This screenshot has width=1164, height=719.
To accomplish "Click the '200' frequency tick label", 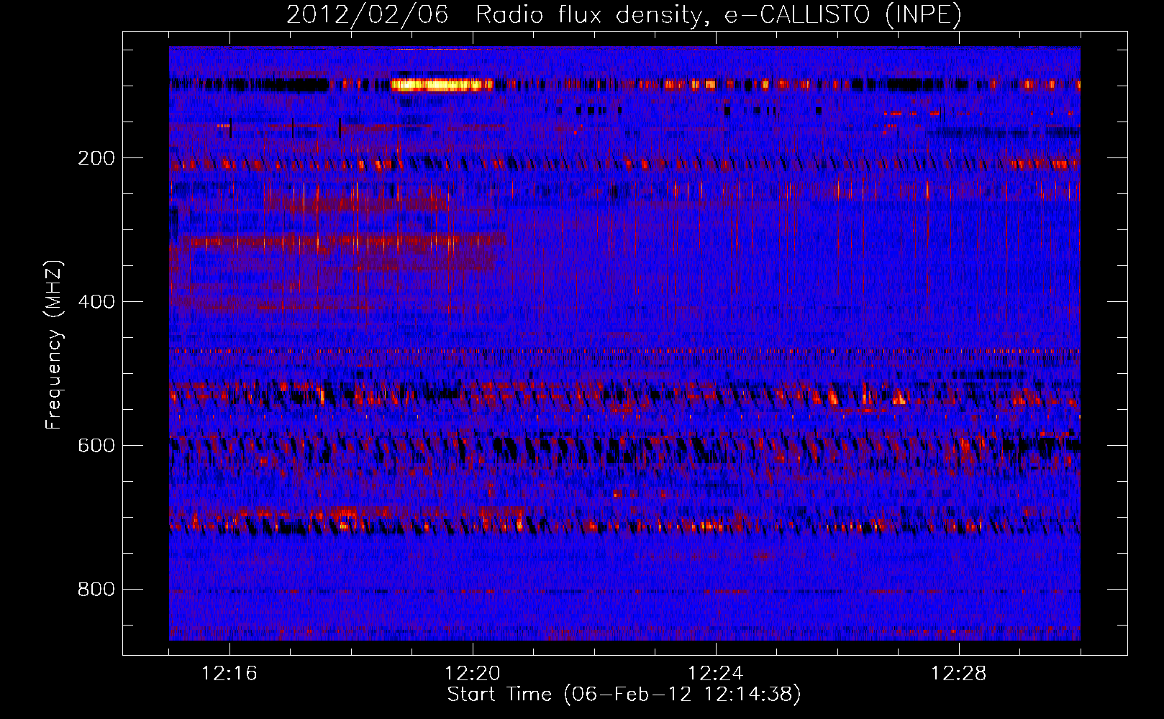I will click(x=96, y=158).
